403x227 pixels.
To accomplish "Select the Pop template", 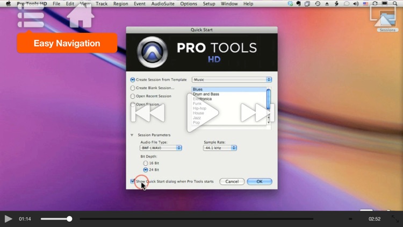I will [x=229, y=123].
